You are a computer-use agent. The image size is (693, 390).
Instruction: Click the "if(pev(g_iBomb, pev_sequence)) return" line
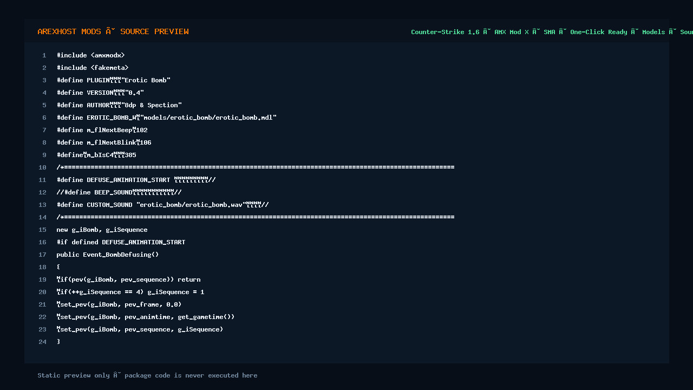tap(128, 279)
